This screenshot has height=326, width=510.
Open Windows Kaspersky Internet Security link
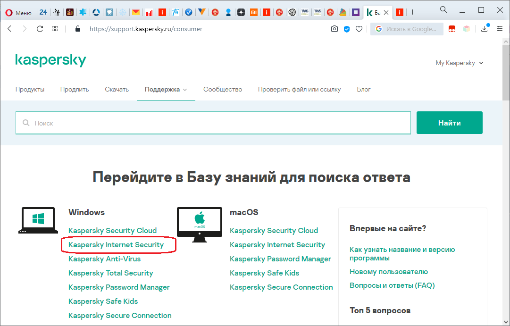[116, 245]
